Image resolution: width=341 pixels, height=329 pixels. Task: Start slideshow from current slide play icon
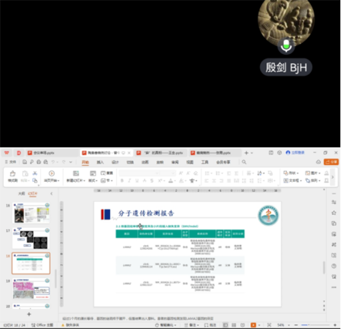[x=52, y=173]
